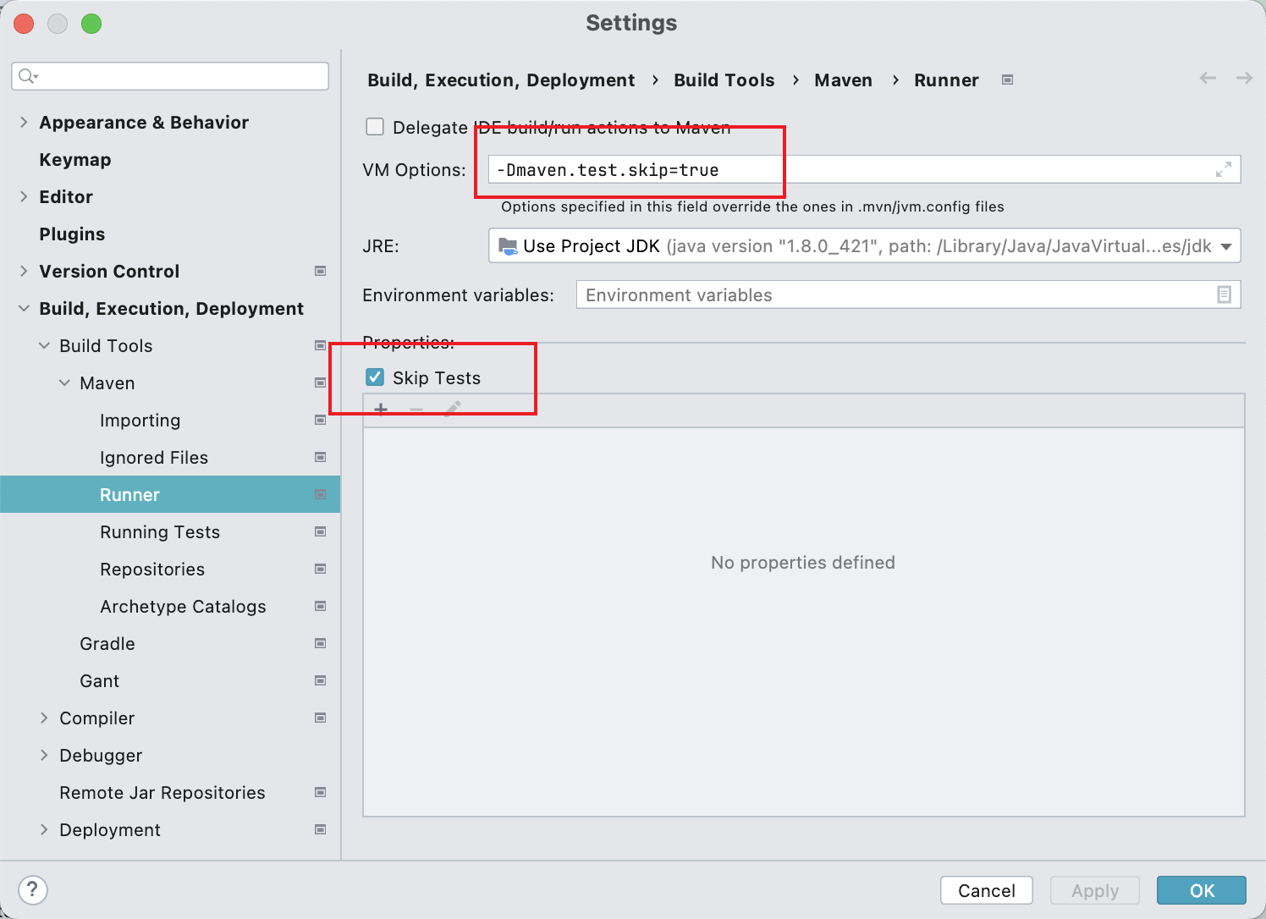Select the Keymap settings page

[x=75, y=160]
